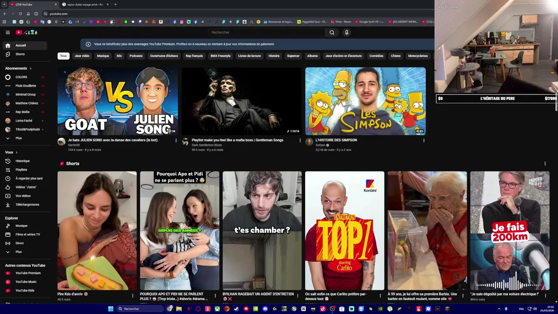Open the "t'es chamber ?" short
Screen dimensions: 558x314
tap(262, 231)
